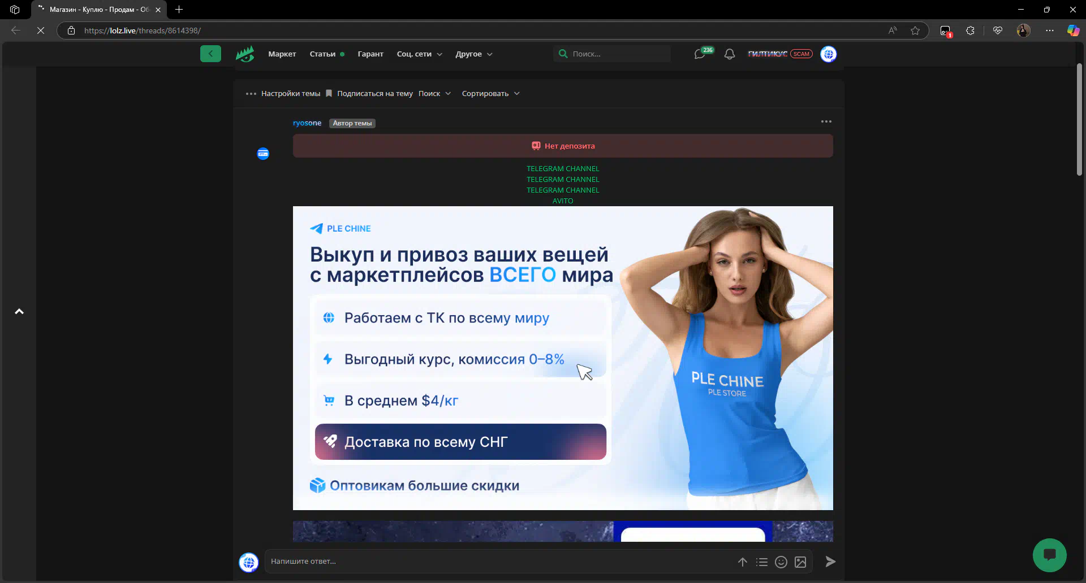Open the AVITO link
Image resolution: width=1086 pixels, height=583 pixels.
(563, 201)
